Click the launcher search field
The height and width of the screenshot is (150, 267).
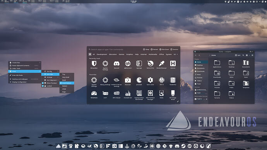coord(115,49)
